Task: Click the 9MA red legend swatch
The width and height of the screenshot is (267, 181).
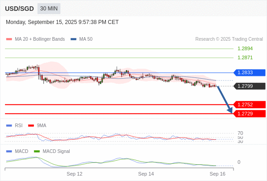Action: [x=31, y=126]
